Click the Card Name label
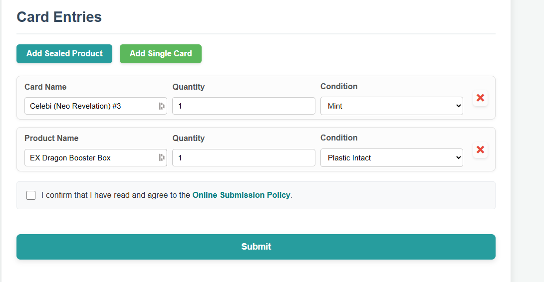The width and height of the screenshot is (544, 282). tap(45, 87)
